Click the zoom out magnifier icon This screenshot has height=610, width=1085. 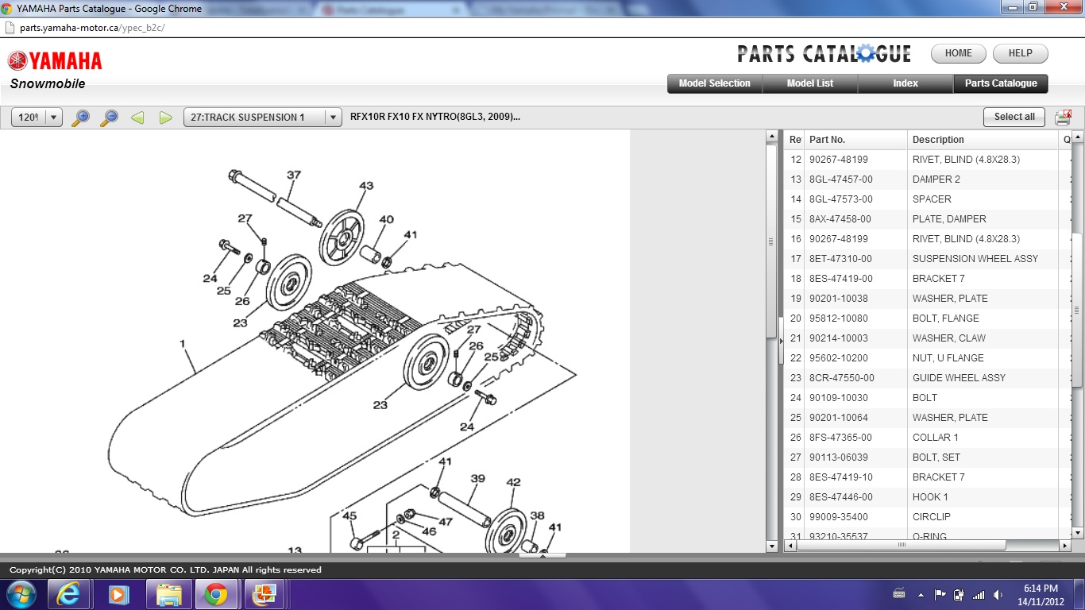point(109,118)
